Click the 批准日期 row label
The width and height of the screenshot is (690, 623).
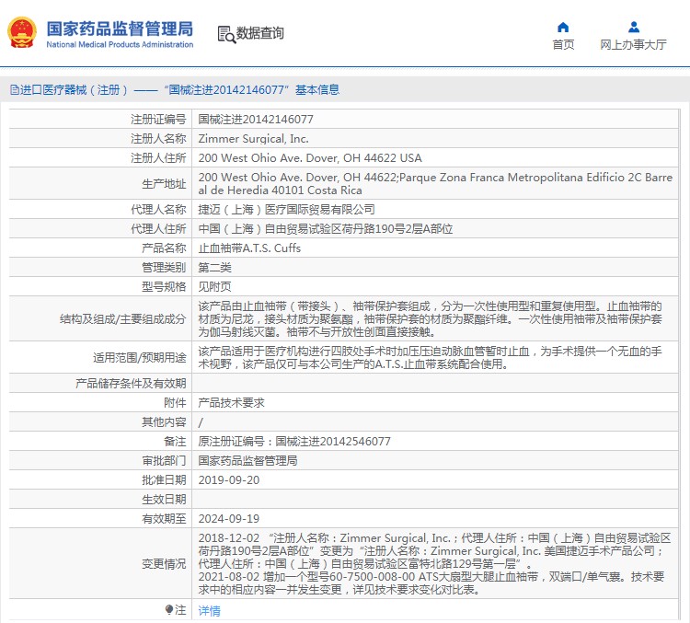coord(164,480)
